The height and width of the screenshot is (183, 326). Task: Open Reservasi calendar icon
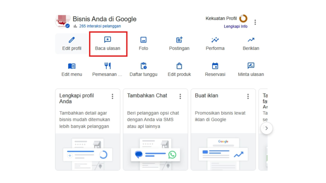(215, 66)
